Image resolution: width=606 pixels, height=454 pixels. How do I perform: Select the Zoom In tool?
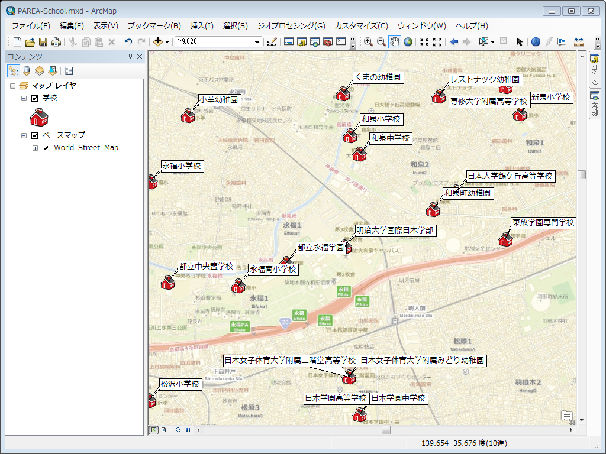pyautogui.click(x=368, y=42)
